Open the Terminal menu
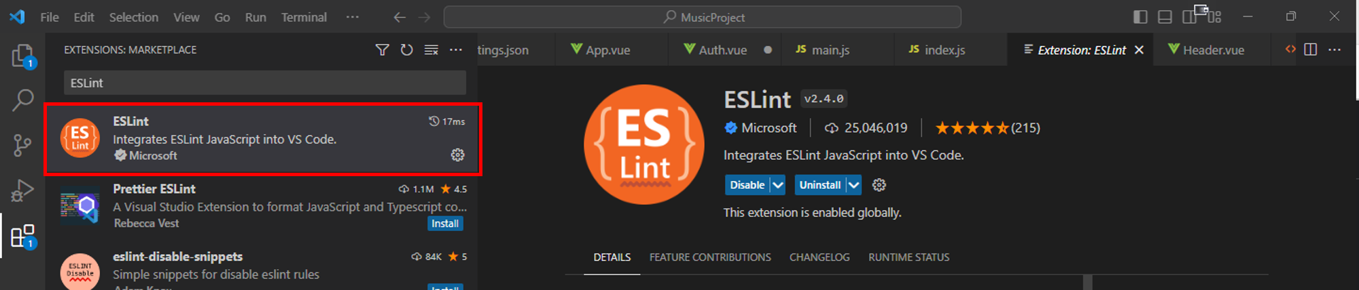The image size is (1359, 290). (x=304, y=17)
